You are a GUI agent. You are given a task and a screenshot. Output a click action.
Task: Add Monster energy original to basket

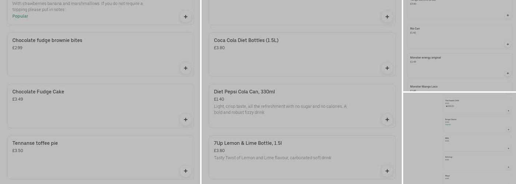(x=508, y=73)
